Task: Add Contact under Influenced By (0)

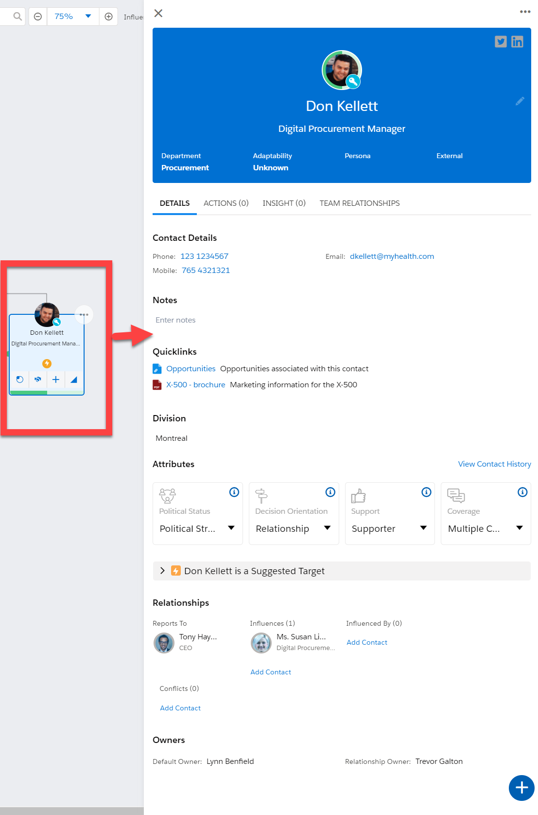Action: pos(367,642)
